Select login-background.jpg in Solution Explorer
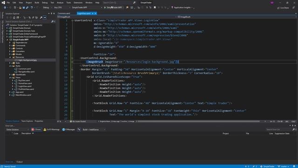298x168 pixels. [27, 60]
